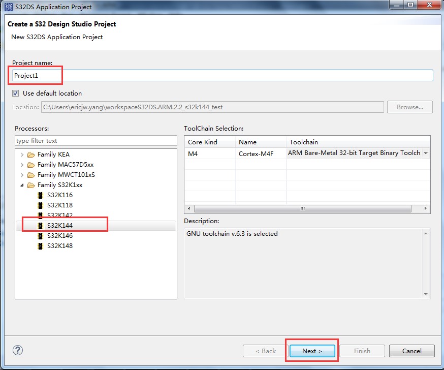Select the S32K116 processor
444x370 pixels.
point(60,195)
